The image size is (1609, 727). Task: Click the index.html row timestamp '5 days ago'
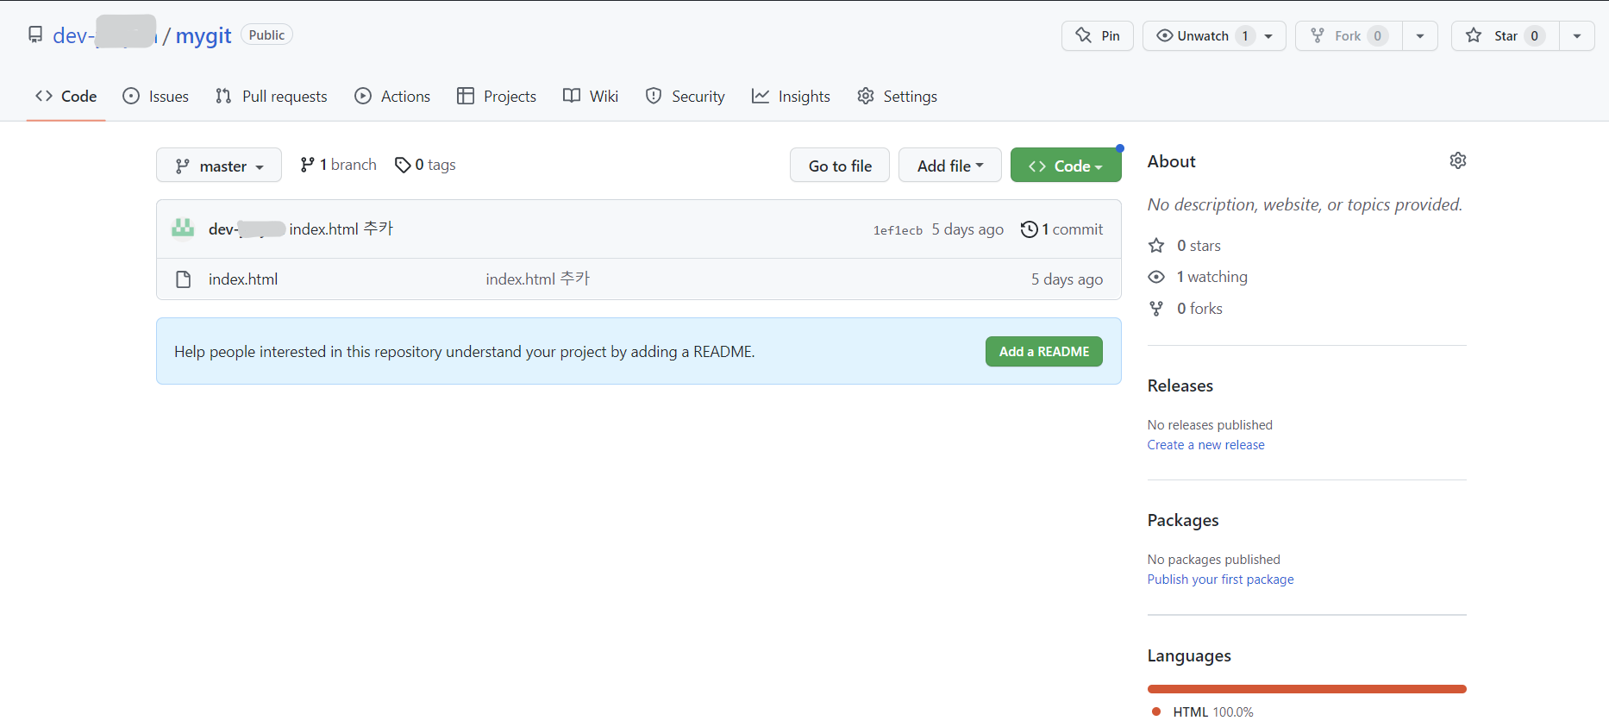1067,279
